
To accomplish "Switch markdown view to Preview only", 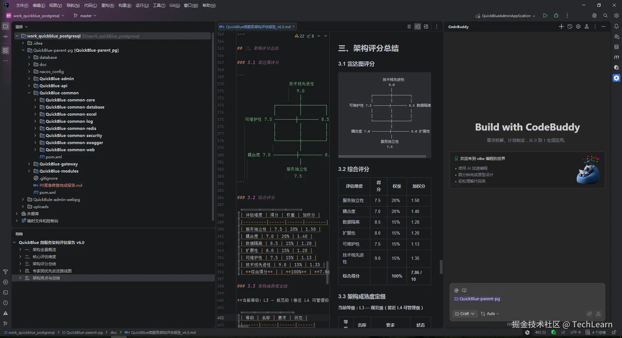I will tap(426, 26).
